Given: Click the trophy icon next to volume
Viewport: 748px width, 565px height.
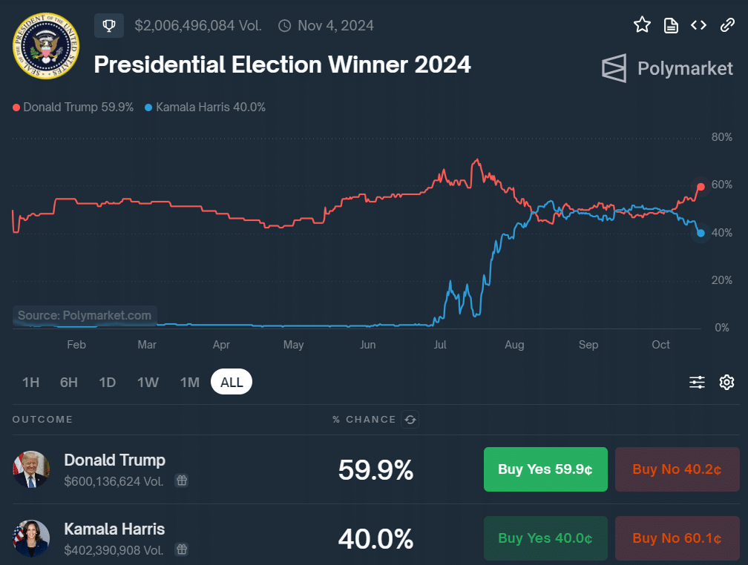Looking at the screenshot, I should [x=108, y=25].
